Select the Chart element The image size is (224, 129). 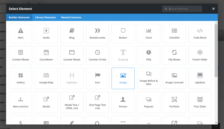pyautogui.click(x=149, y=34)
